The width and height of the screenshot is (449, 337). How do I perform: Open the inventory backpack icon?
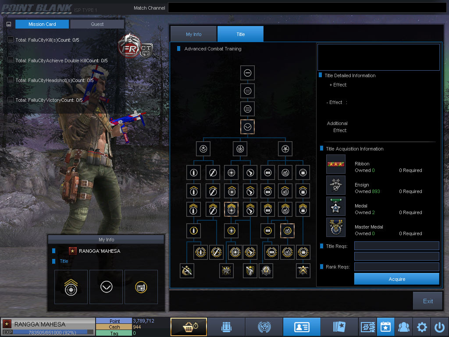pos(226,327)
